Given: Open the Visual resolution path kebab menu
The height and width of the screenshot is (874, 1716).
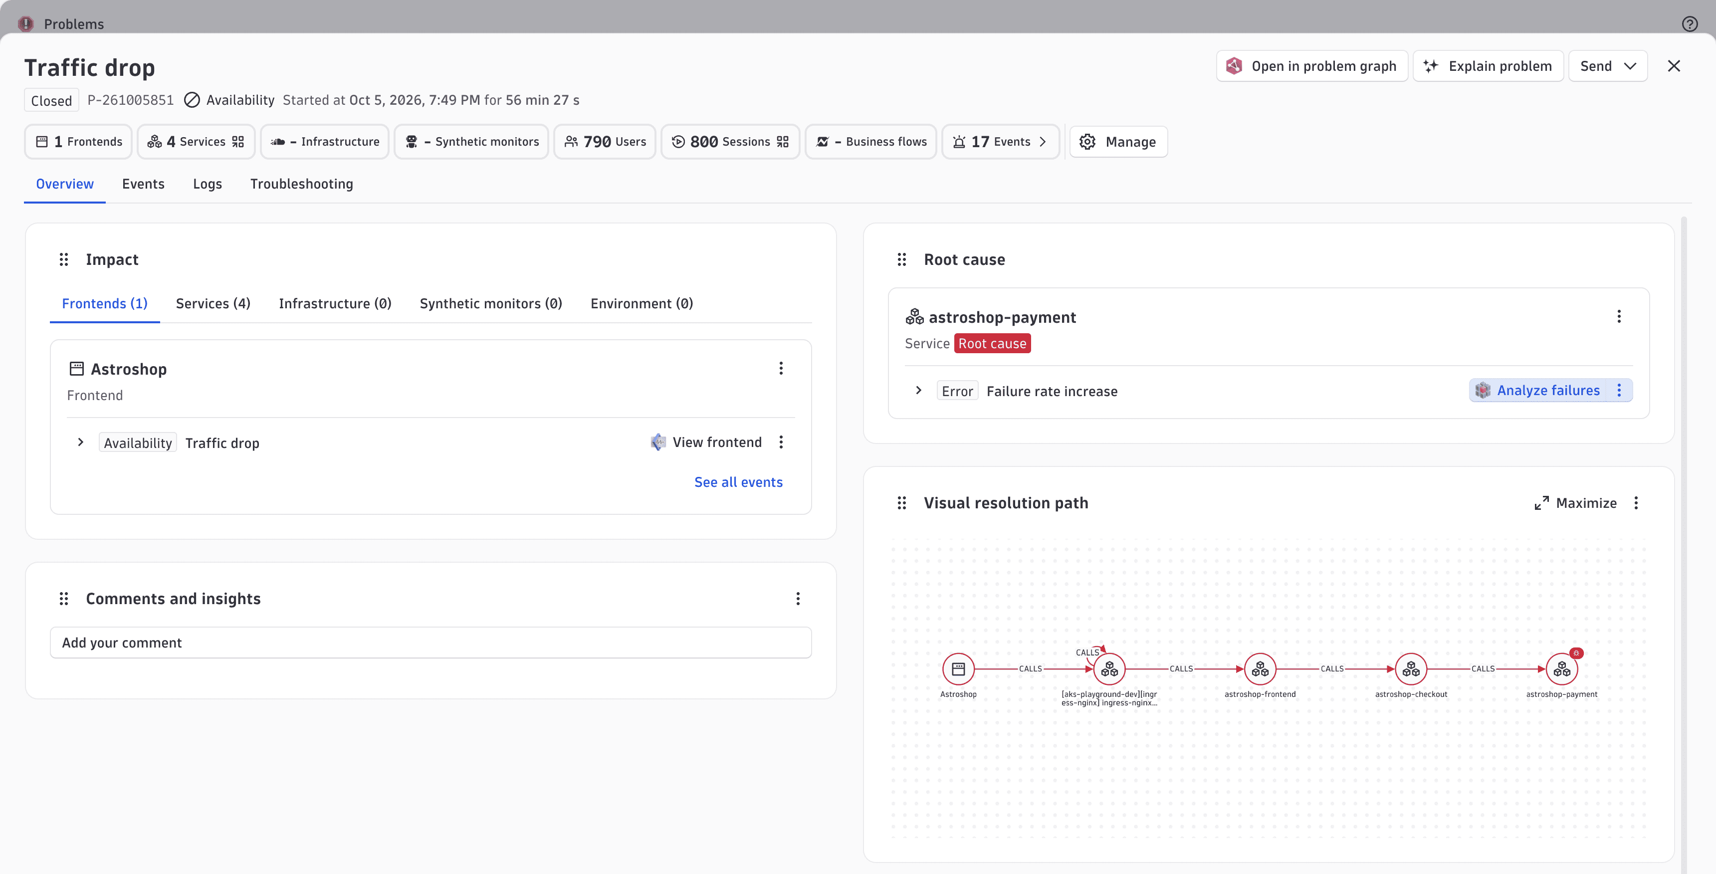Looking at the screenshot, I should pos(1636,503).
